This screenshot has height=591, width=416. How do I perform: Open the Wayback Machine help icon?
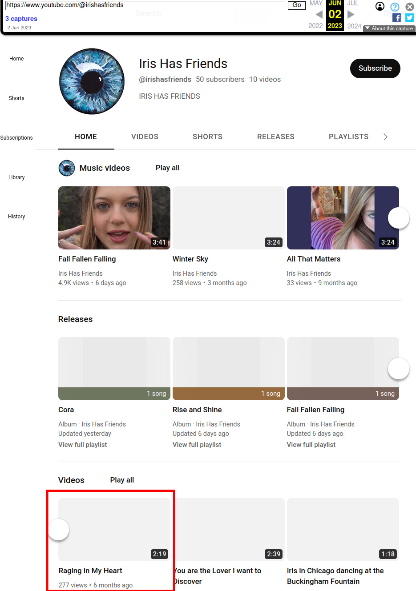395,7
